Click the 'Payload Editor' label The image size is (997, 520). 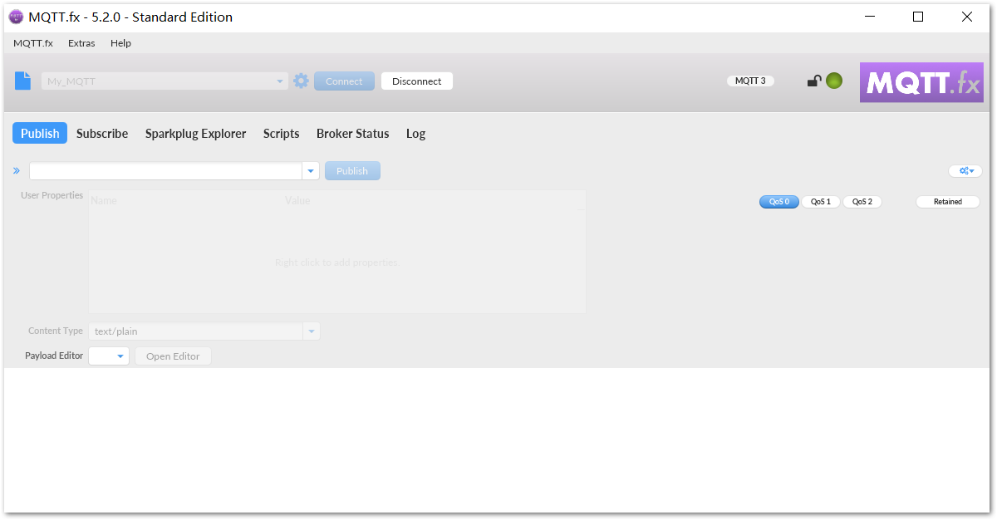54,356
